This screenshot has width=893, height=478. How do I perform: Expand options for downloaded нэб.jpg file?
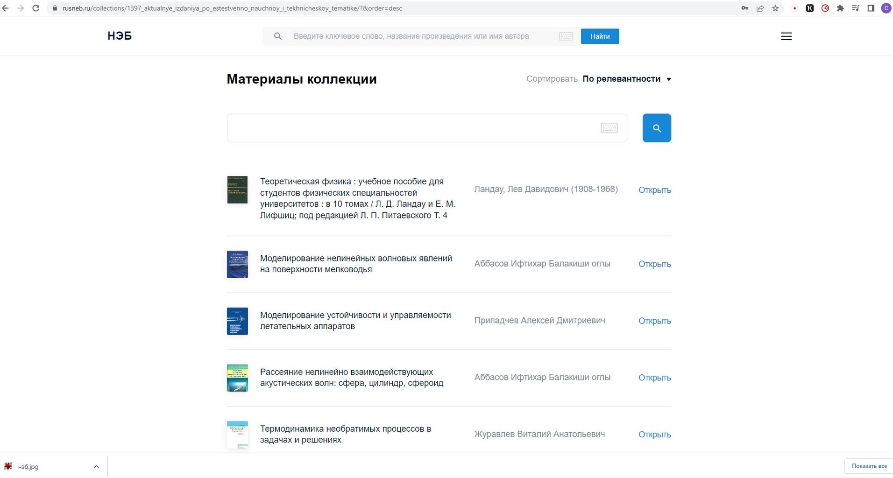pyautogui.click(x=96, y=466)
